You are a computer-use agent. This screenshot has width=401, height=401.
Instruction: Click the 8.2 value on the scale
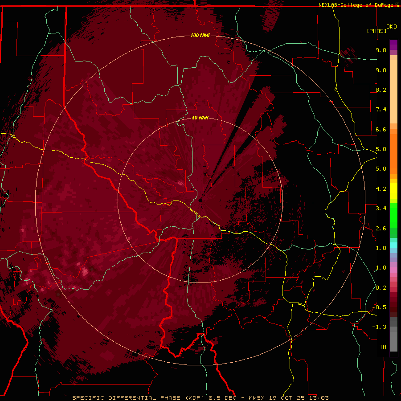[381, 90]
